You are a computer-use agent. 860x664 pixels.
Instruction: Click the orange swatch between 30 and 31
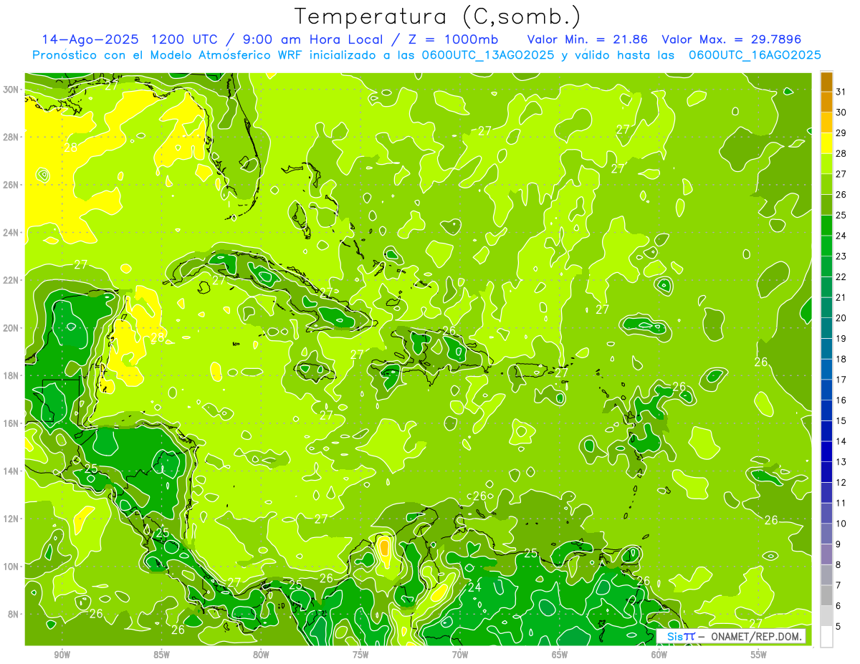click(x=826, y=102)
